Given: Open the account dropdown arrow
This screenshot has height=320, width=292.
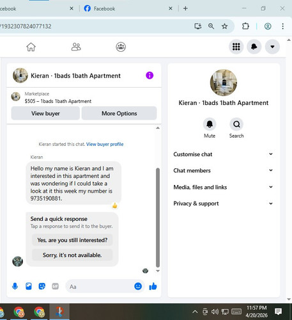Looking at the screenshot, I should (272, 47).
